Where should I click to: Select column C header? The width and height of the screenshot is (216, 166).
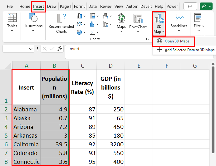coord(82,66)
